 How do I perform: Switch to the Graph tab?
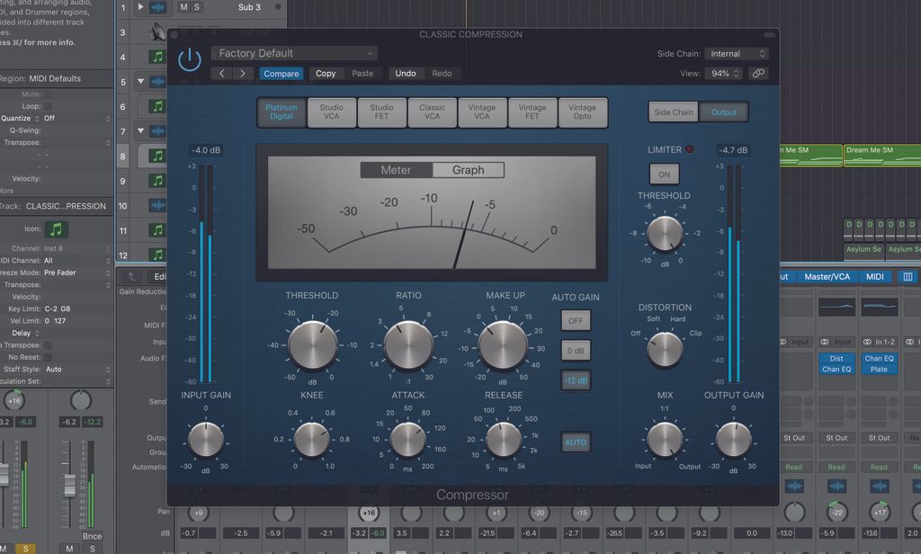(469, 169)
